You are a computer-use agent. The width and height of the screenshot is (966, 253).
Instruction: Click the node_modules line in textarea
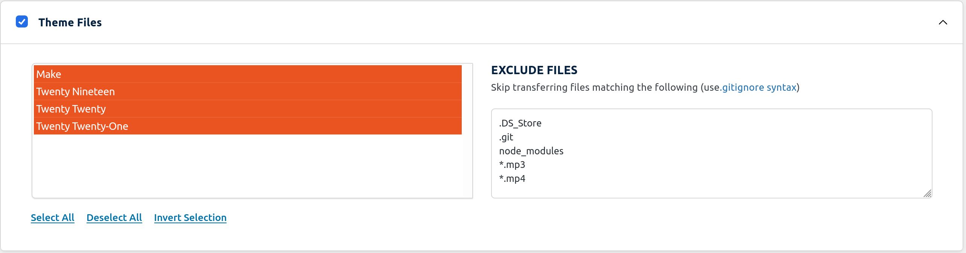coord(531,151)
